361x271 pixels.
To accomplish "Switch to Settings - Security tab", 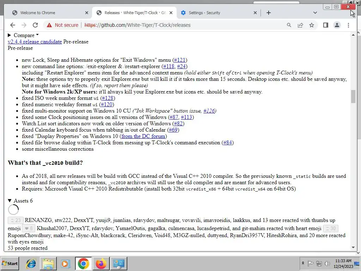I will pyautogui.click(x=218, y=13).
